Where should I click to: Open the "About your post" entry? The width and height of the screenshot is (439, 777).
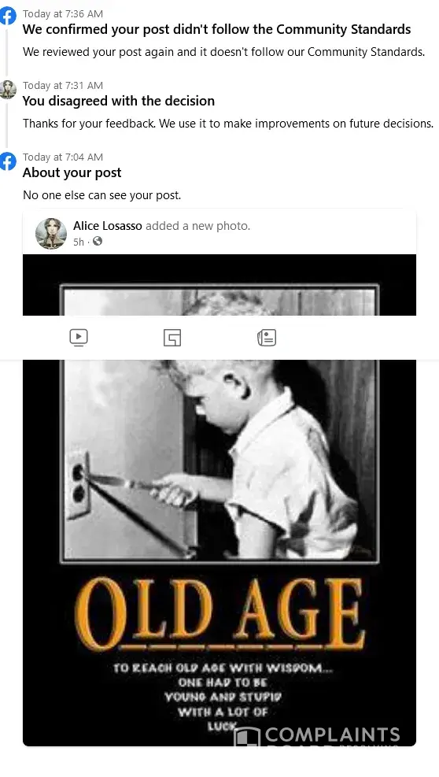pos(72,172)
